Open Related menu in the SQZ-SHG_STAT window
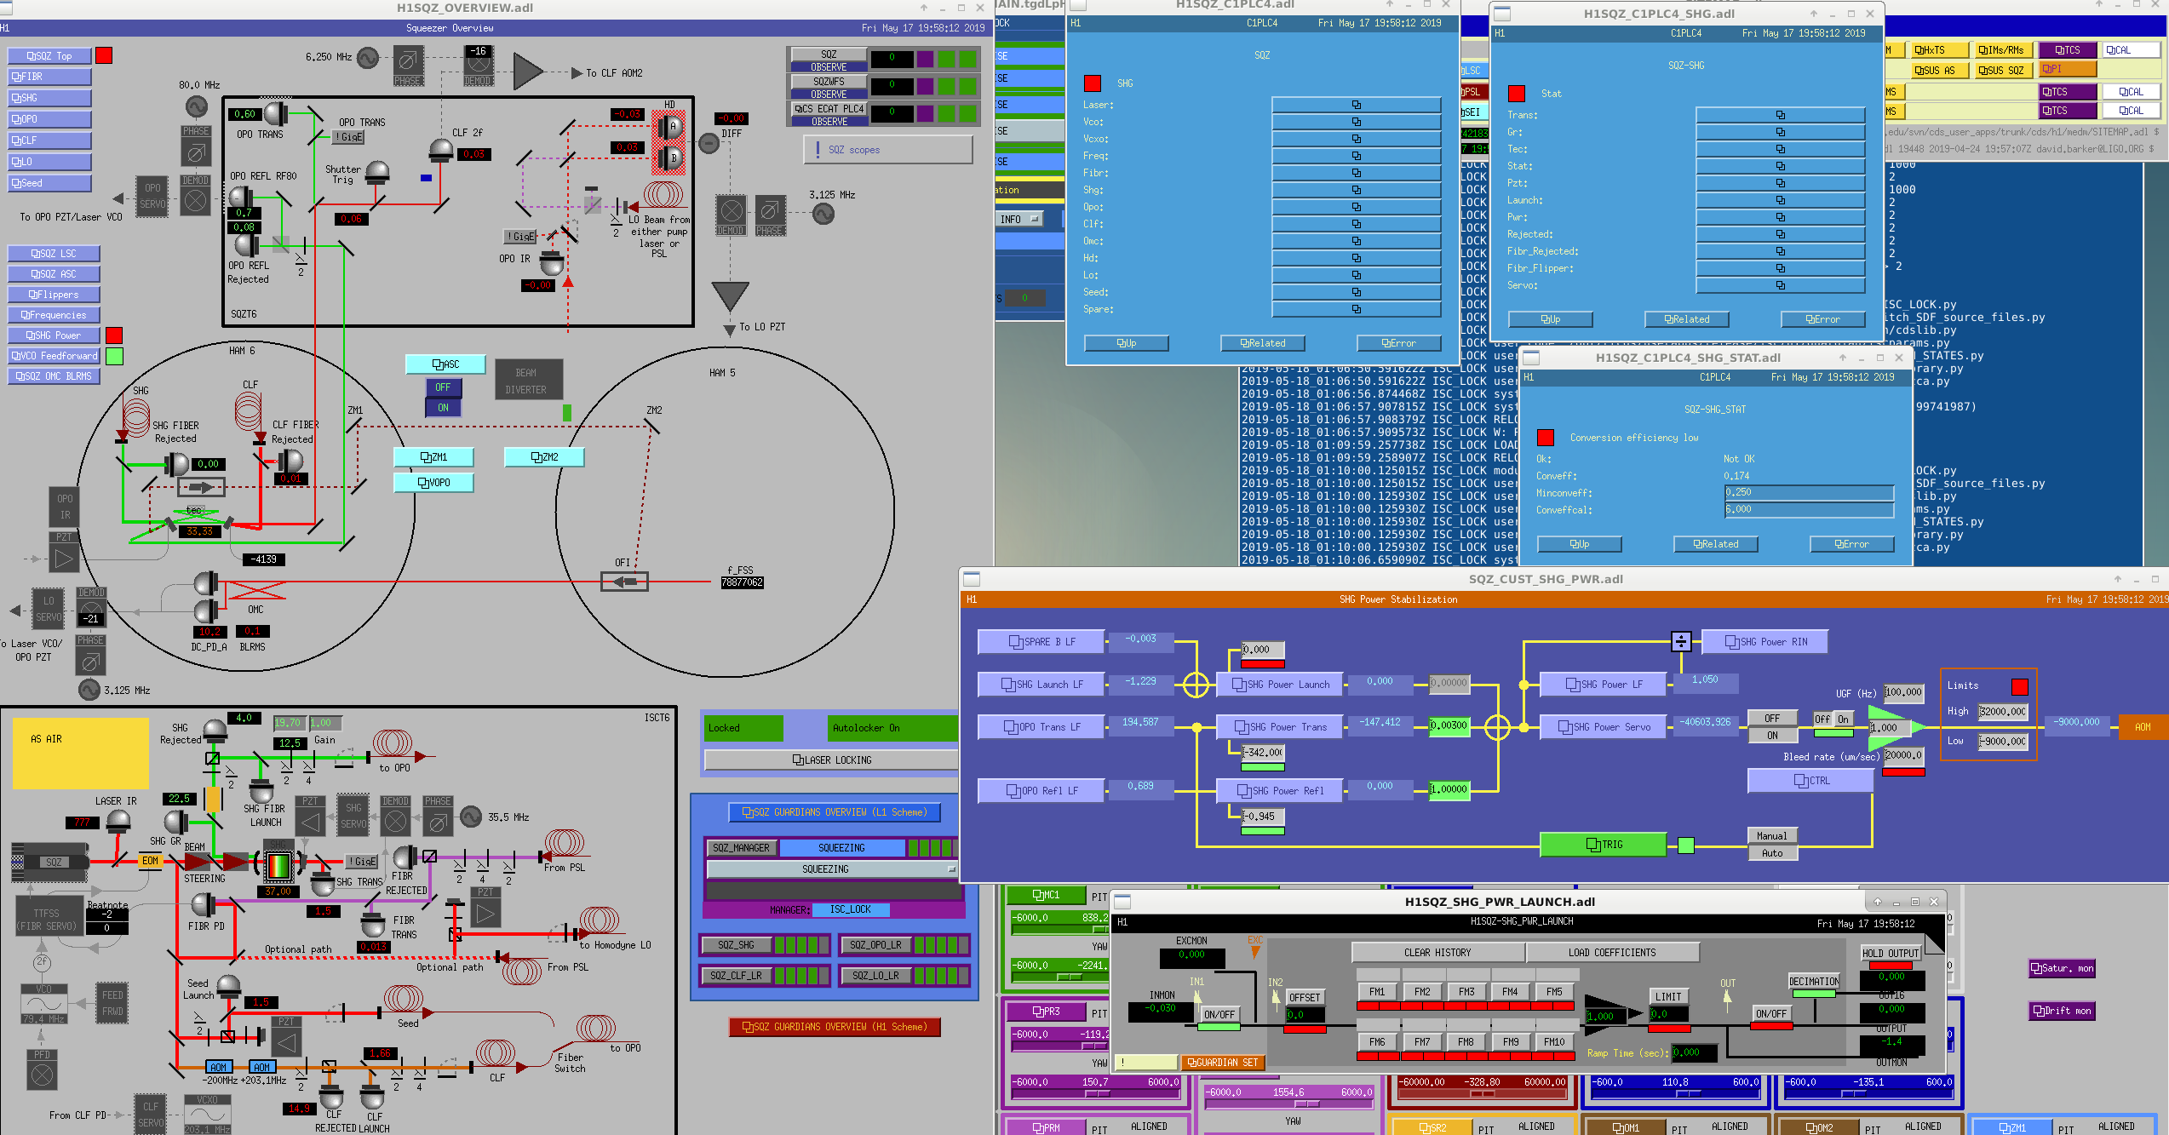The width and height of the screenshot is (2169, 1135). [1716, 544]
